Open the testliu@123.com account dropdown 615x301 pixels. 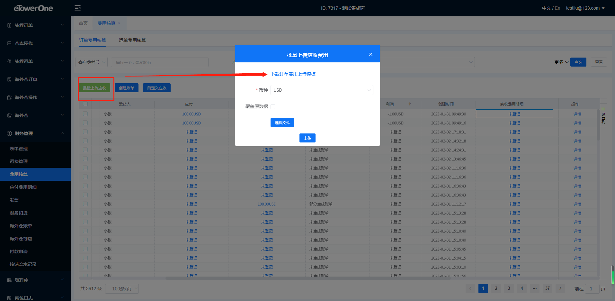pyautogui.click(x=585, y=8)
